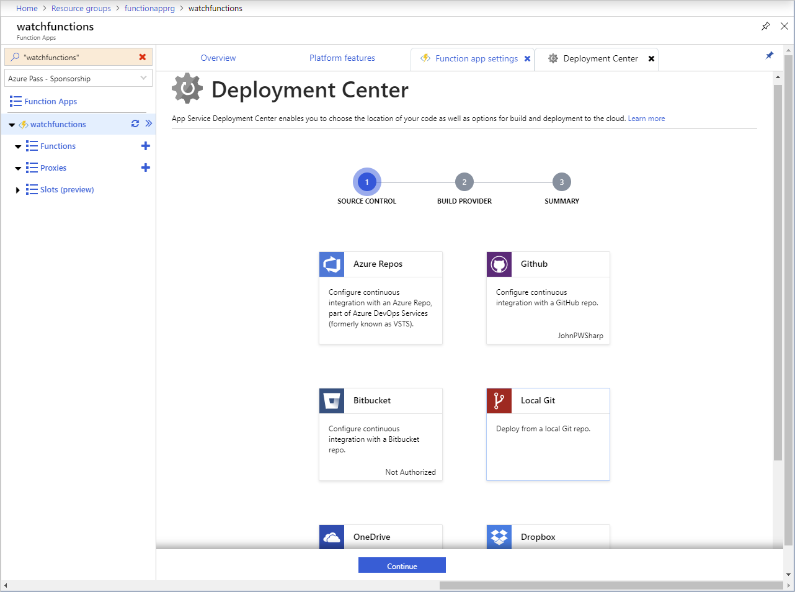The height and width of the screenshot is (592, 795).
Task: Choose the Local Git card description
Action: pos(543,429)
